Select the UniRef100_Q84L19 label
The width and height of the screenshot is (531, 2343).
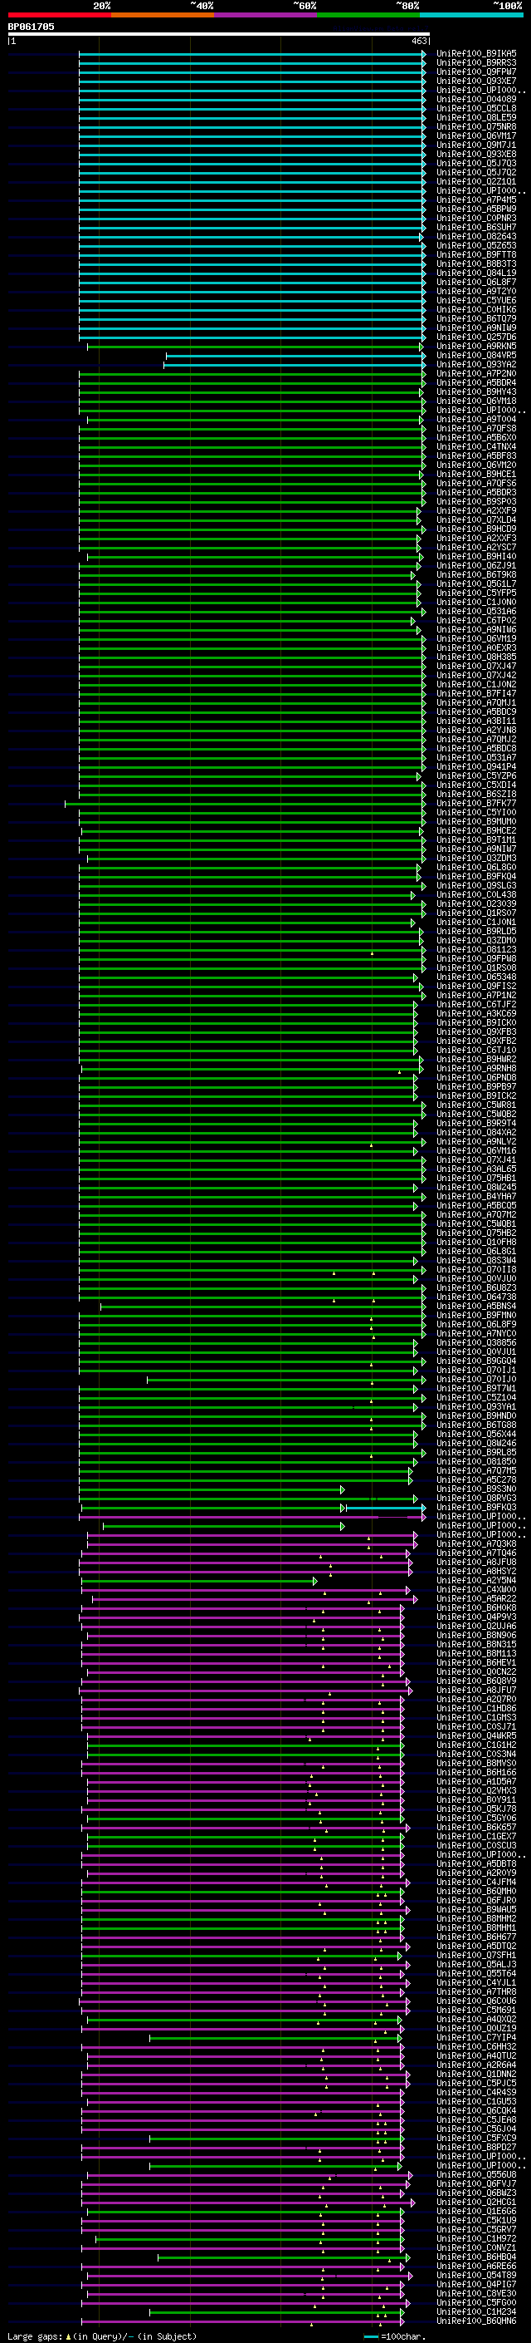[476, 273]
